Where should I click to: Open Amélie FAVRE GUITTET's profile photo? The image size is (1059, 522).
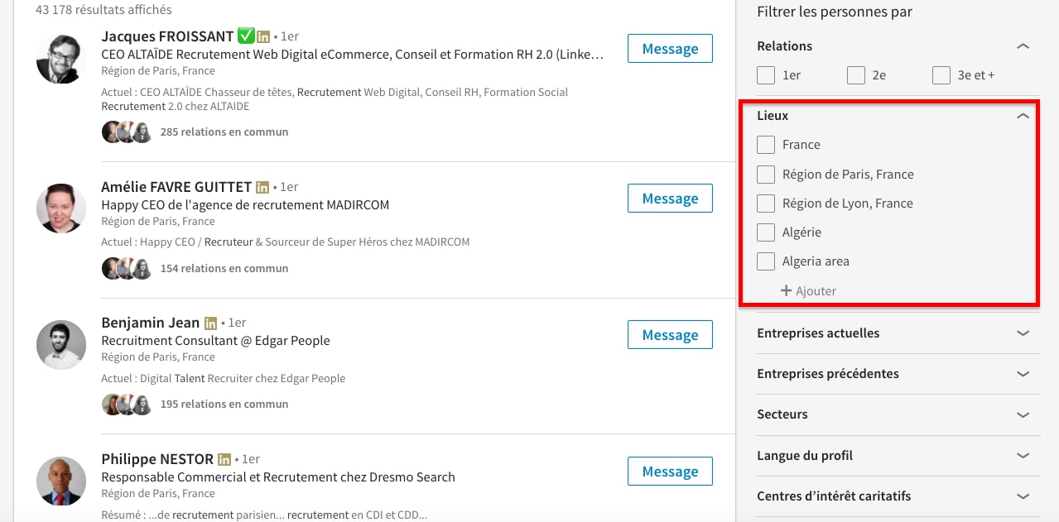(61, 208)
